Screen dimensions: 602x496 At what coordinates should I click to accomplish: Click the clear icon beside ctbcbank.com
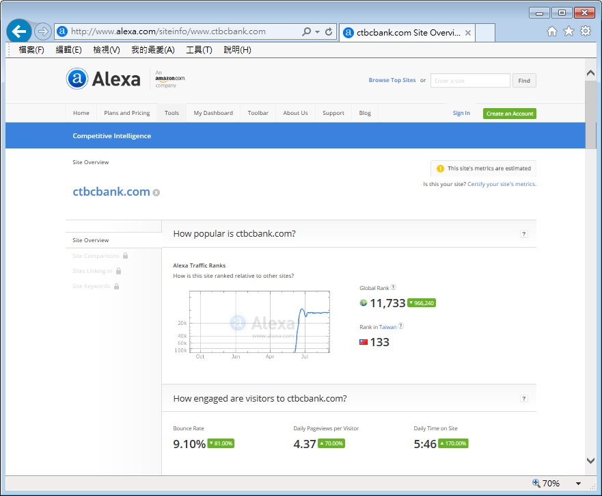156,193
